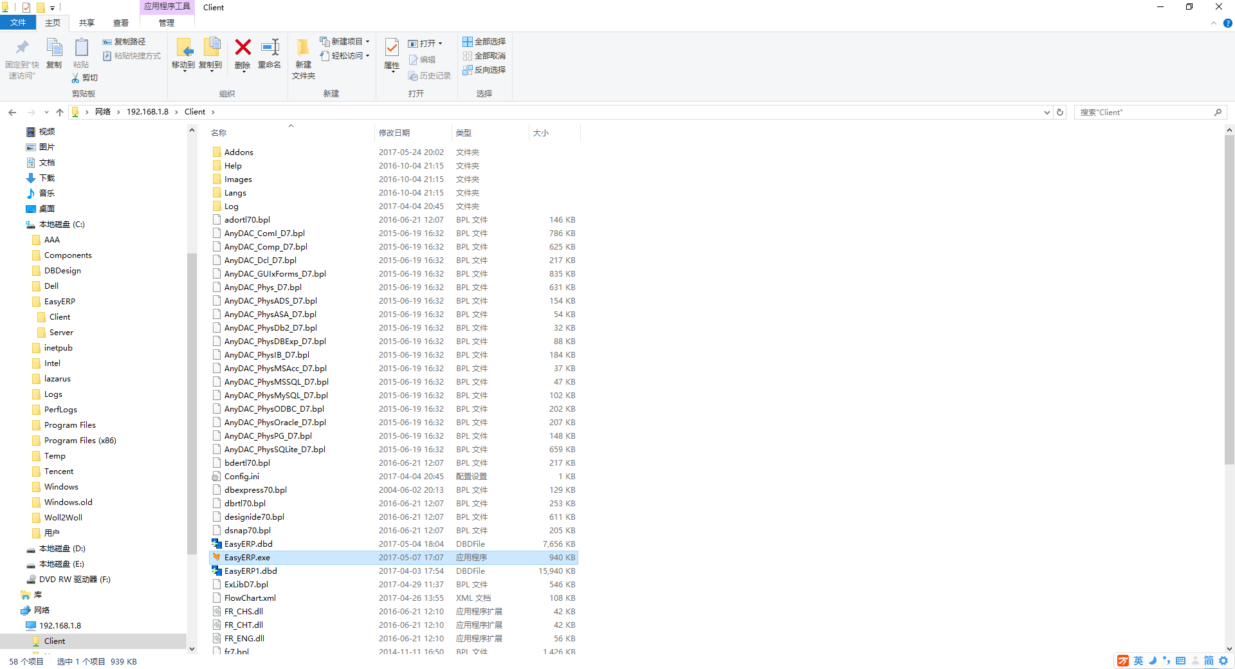
Task: Click the Move to (移动到) icon
Action: 183,49
